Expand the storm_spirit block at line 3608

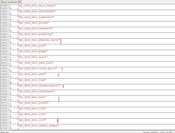[x=10, y=71]
